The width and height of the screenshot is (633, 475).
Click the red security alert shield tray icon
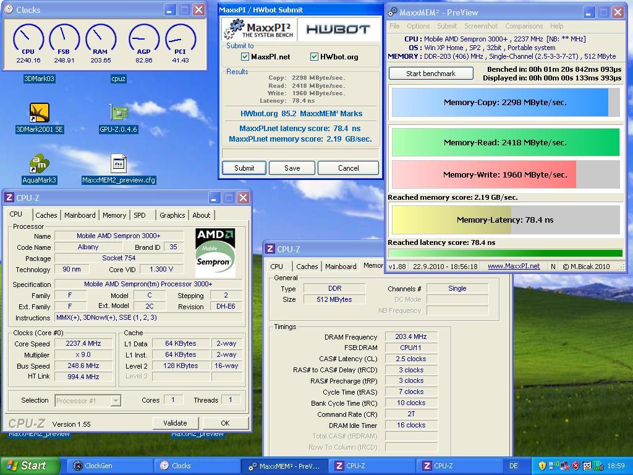576,466
